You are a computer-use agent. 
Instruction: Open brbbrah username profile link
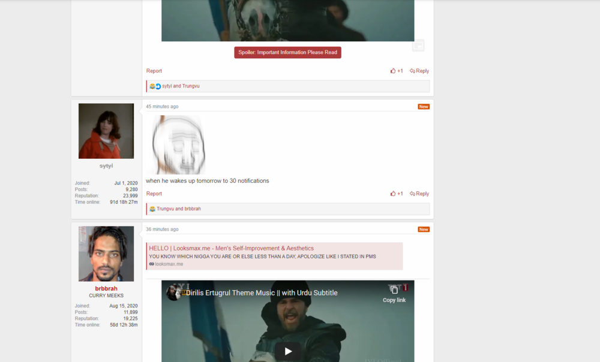pyautogui.click(x=106, y=289)
